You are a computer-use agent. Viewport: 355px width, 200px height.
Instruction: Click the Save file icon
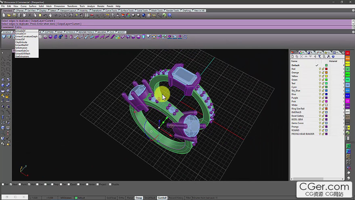14,15
